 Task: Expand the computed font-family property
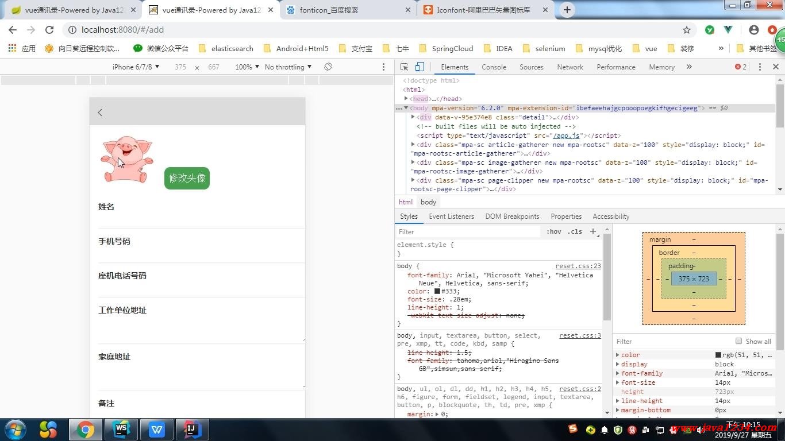click(618, 373)
